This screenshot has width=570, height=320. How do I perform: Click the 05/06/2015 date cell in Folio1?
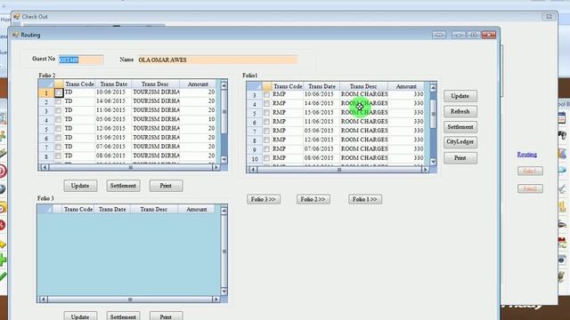322,131
